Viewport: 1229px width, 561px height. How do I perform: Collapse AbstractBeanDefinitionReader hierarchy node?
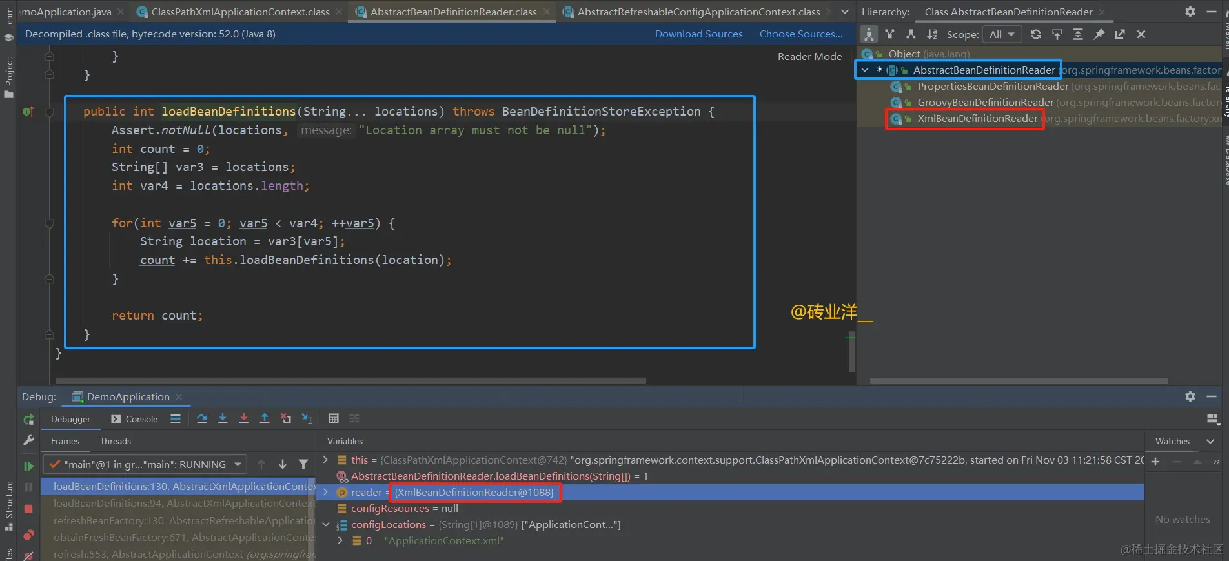pos(865,70)
